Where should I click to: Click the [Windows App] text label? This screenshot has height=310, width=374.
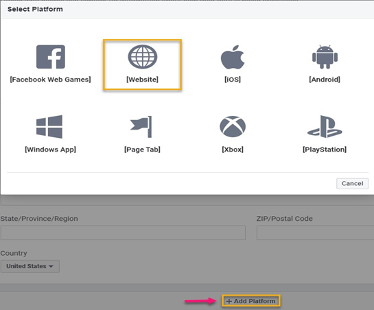(x=50, y=150)
